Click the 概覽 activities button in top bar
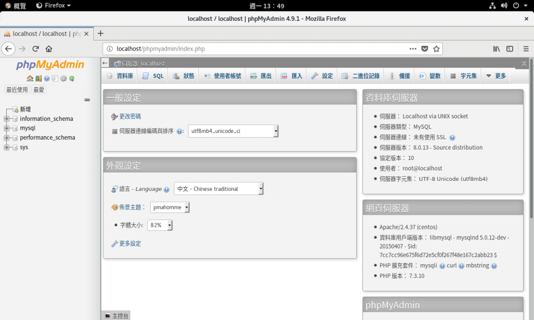This screenshot has height=320, width=534. [x=16, y=5]
